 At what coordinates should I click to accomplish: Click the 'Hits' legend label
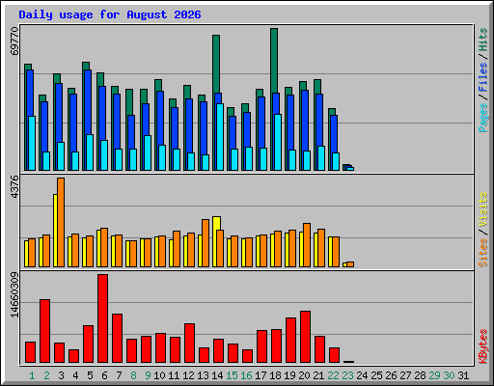coord(483,40)
